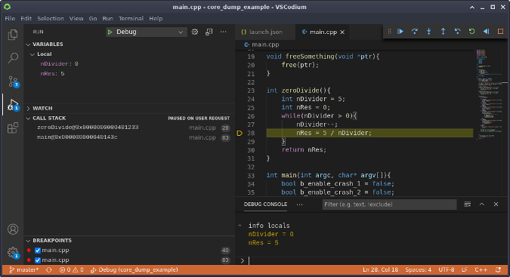Click Ln 28, Col 18 indicator

coord(381,270)
